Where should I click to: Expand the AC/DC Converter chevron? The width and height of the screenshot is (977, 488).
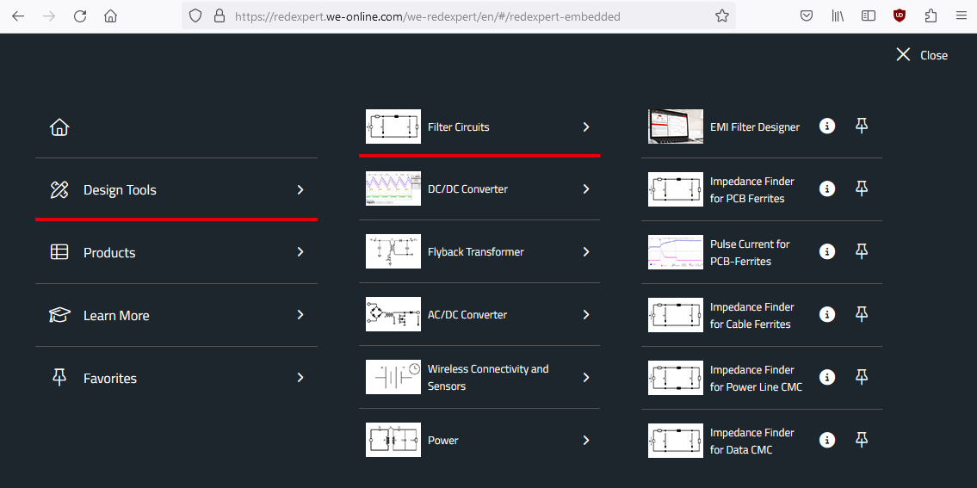pyautogui.click(x=585, y=315)
